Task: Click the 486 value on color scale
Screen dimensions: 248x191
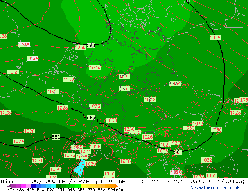Action: [20, 189]
